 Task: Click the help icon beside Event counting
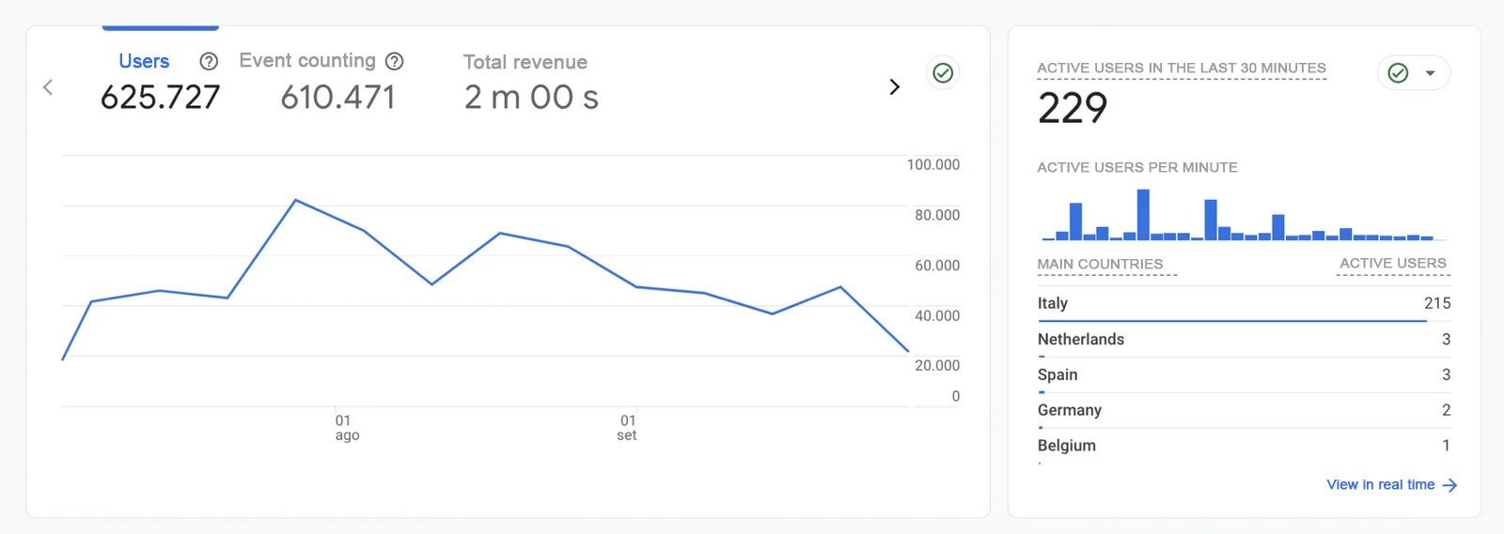pyautogui.click(x=395, y=62)
